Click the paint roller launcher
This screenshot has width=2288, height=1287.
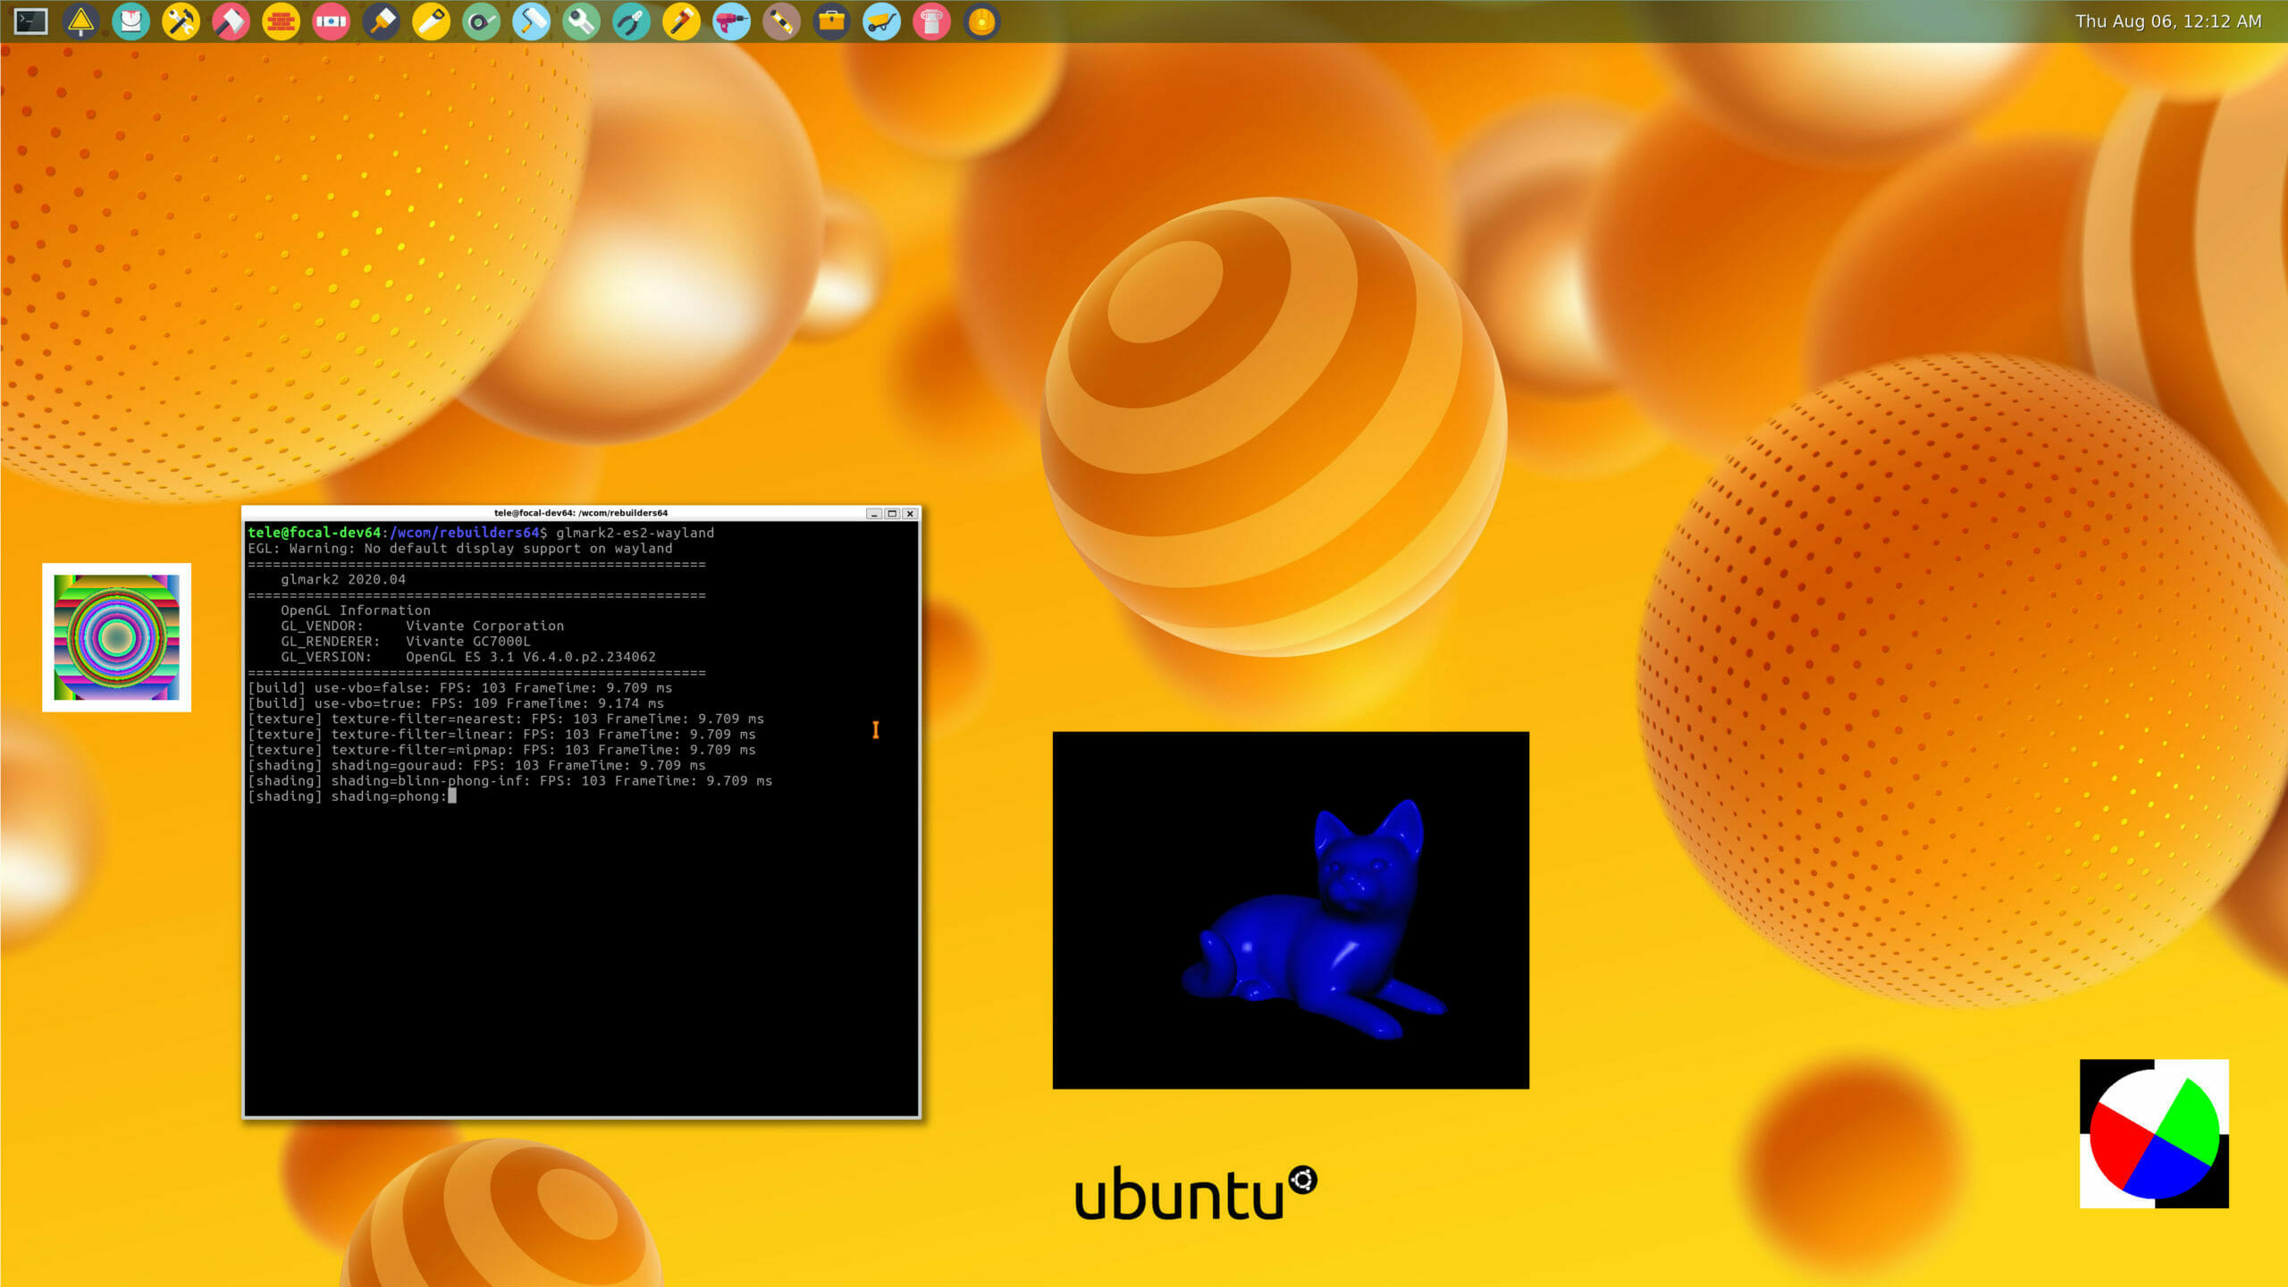point(531,21)
